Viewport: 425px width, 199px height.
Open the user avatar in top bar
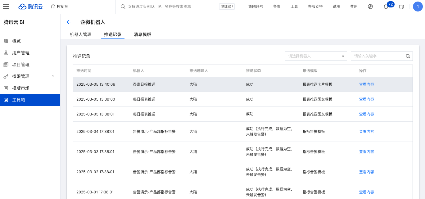pyautogui.click(x=418, y=7)
